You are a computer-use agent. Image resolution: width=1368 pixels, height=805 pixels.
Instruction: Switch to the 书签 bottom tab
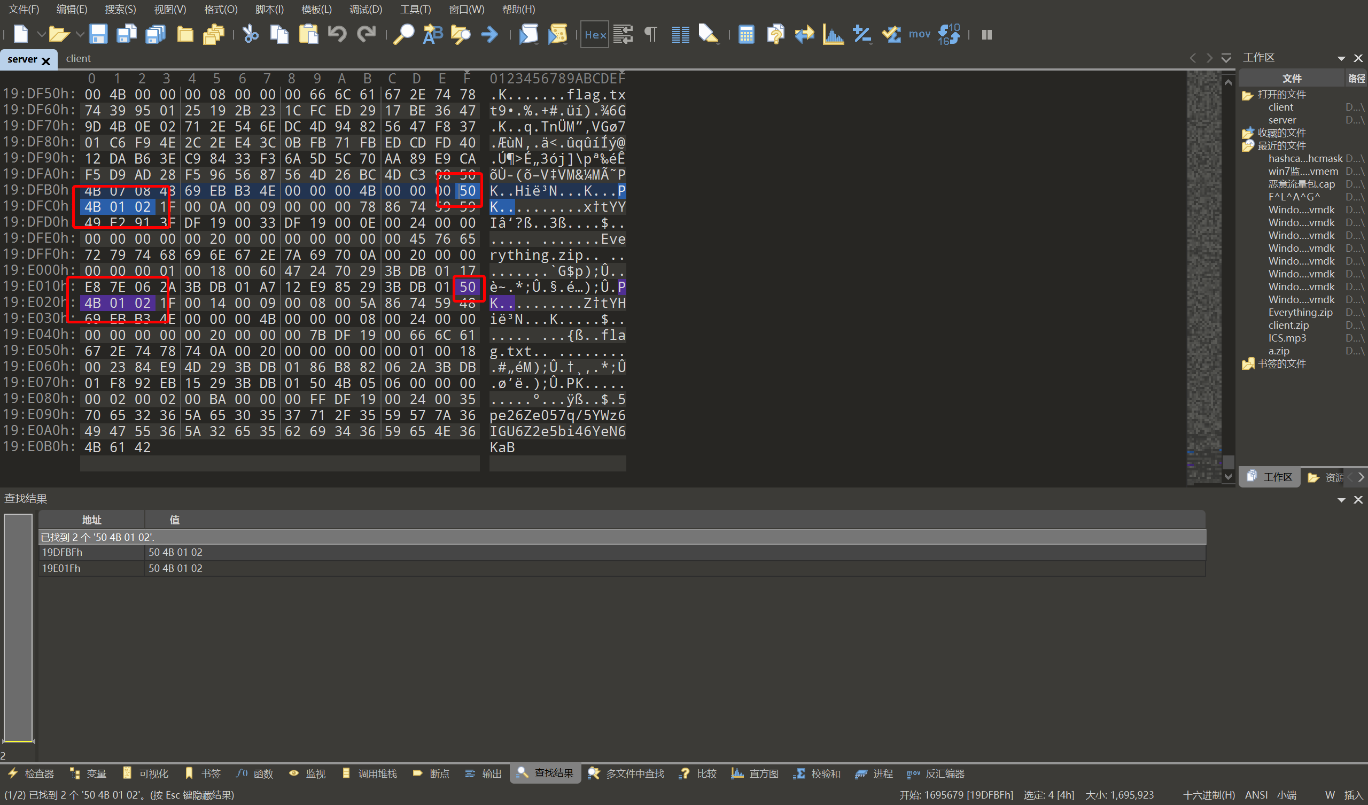point(204,773)
